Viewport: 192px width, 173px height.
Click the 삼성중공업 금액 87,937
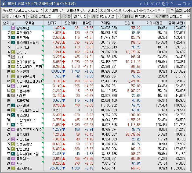pos(180,144)
